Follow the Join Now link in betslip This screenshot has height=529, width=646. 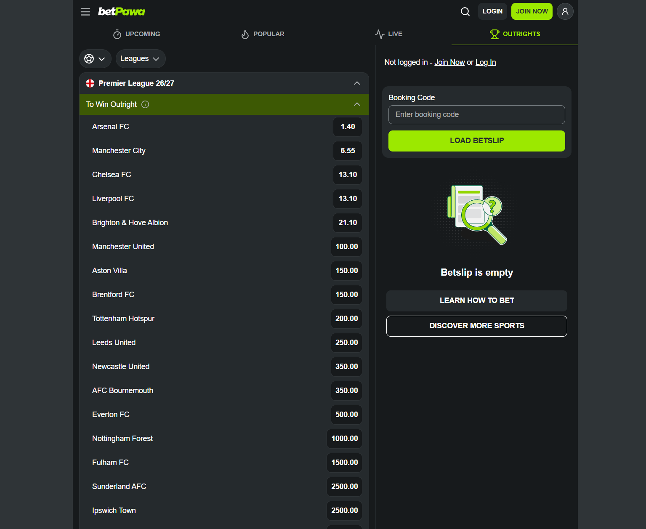[449, 62]
